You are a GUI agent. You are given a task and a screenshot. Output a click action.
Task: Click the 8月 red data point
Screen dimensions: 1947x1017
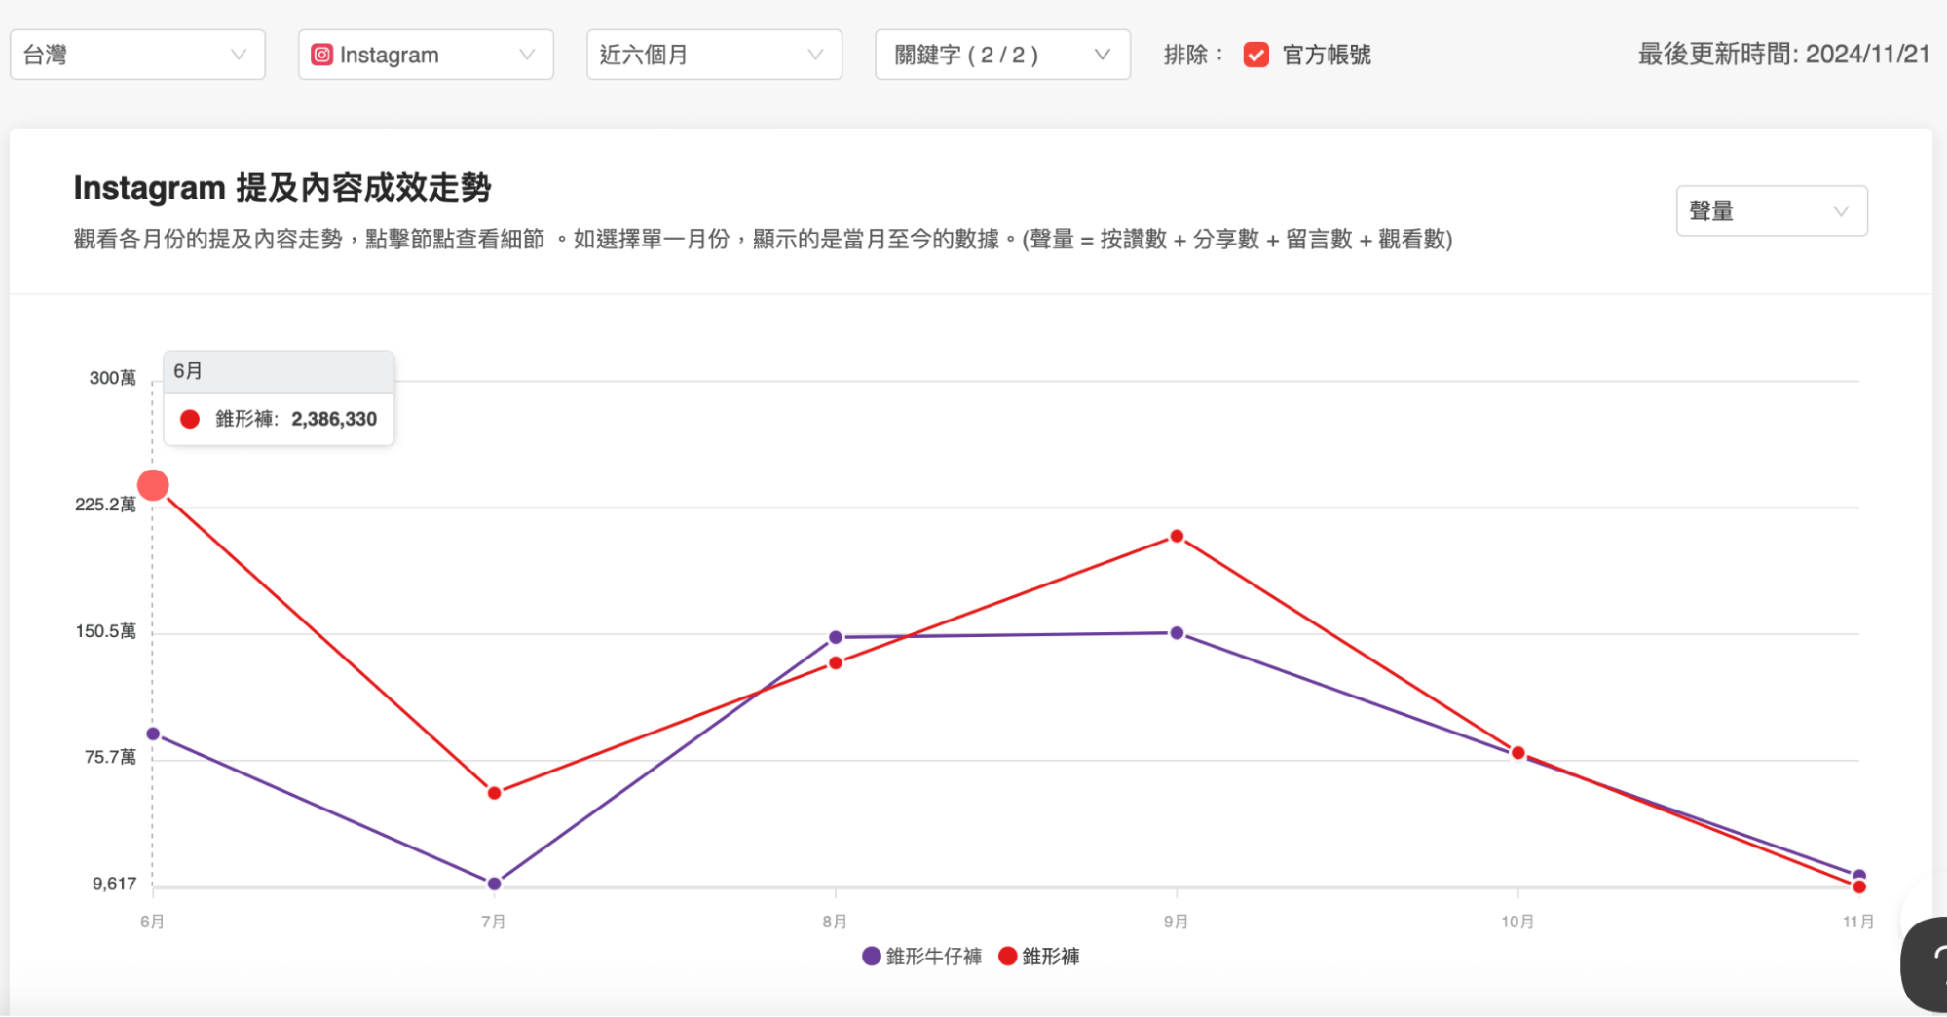click(835, 663)
